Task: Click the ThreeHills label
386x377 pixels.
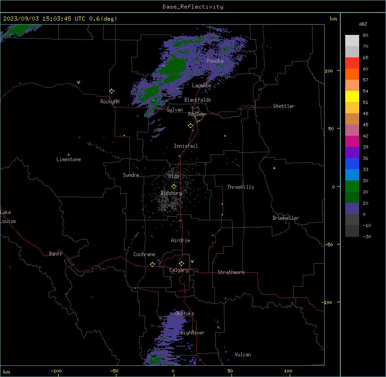Action: coord(240,187)
